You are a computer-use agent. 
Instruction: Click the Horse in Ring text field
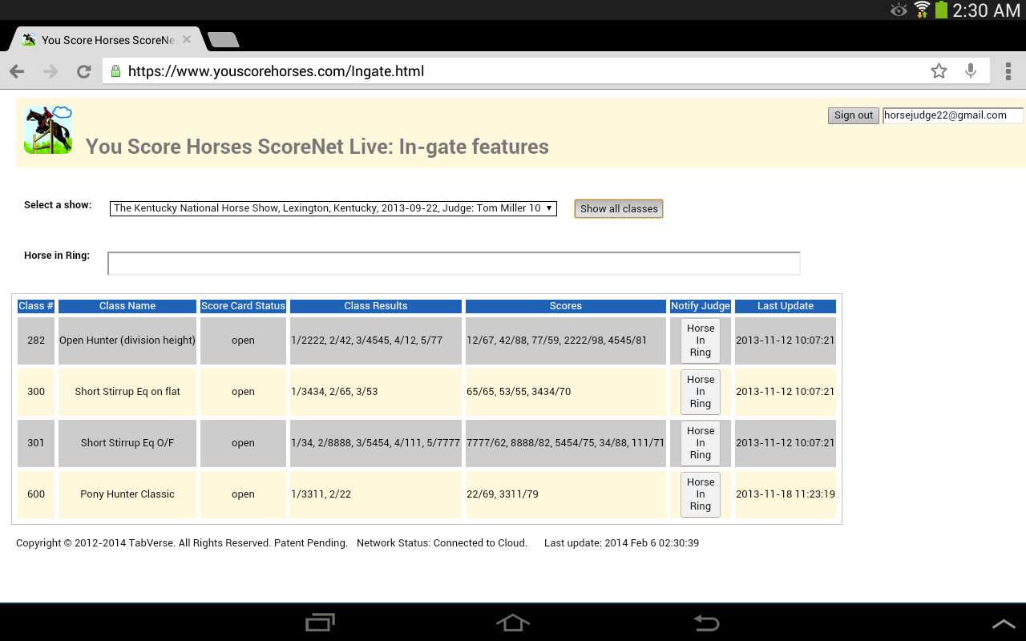point(454,264)
